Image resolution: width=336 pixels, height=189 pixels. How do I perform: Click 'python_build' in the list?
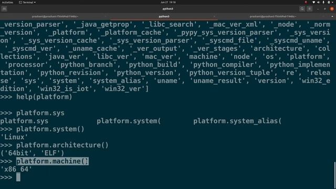(x=153, y=65)
